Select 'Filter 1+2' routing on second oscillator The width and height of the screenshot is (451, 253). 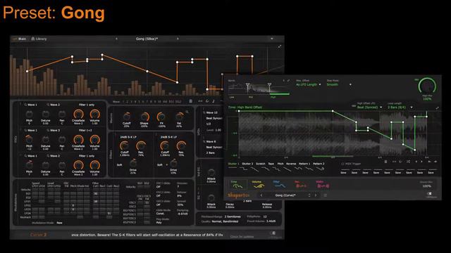click(x=86, y=130)
